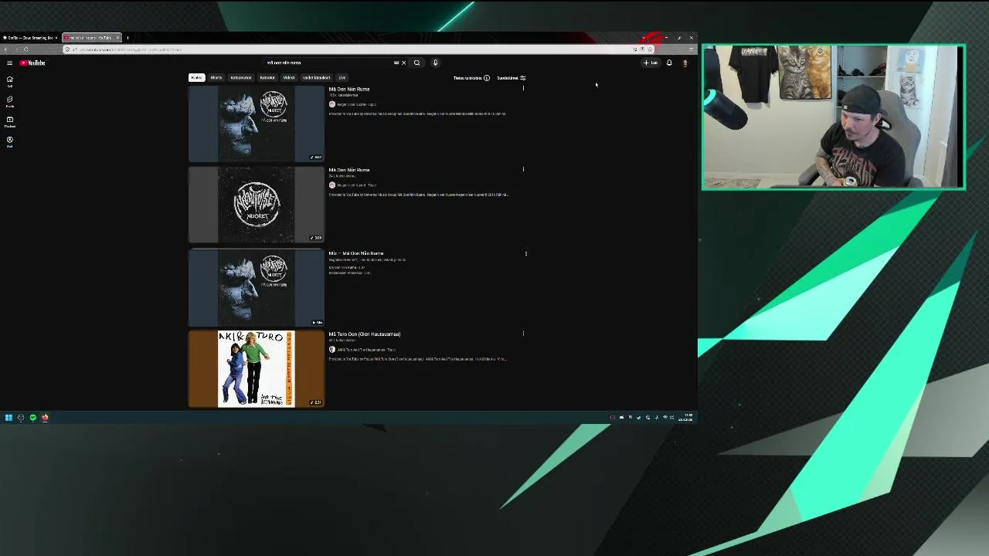Screen dimensions: 989x556
Task: Open Spotify from the taskbar
Action: tap(33, 417)
